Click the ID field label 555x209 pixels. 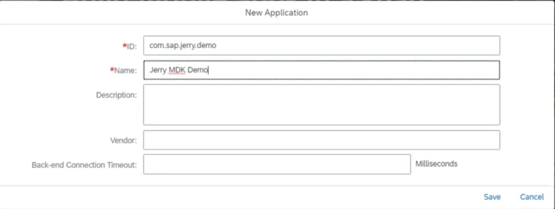132,46
